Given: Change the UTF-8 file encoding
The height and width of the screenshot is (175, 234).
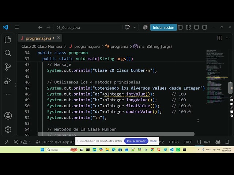Looking at the screenshot, I should [174, 142].
